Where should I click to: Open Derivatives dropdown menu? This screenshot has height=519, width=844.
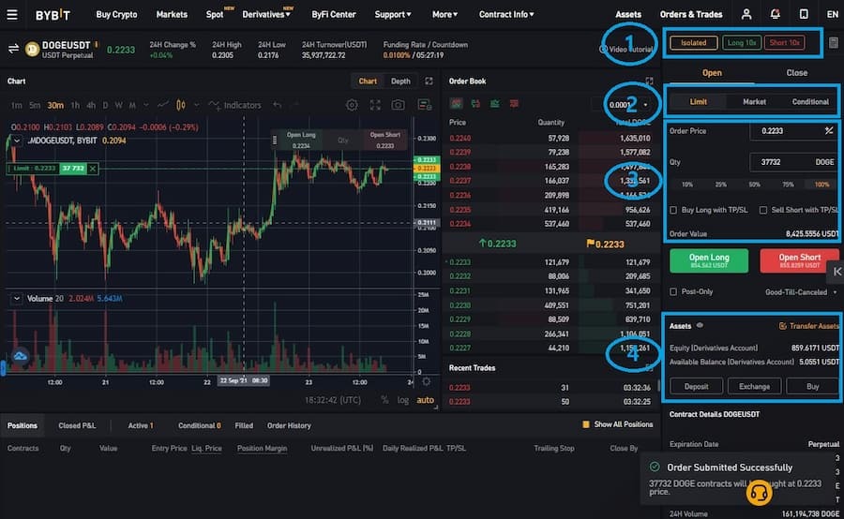coord(266,15)
